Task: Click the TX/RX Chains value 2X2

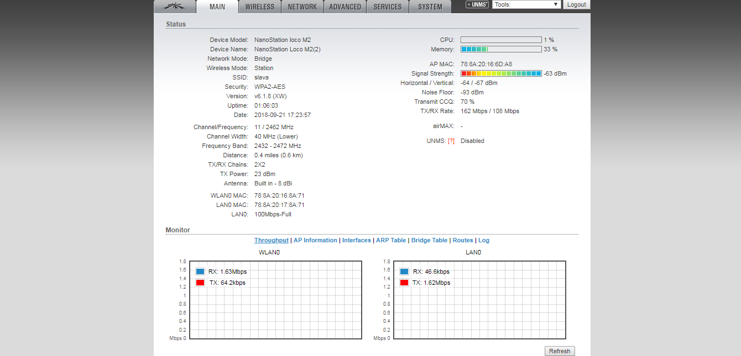Action: [x=260, y=164]
